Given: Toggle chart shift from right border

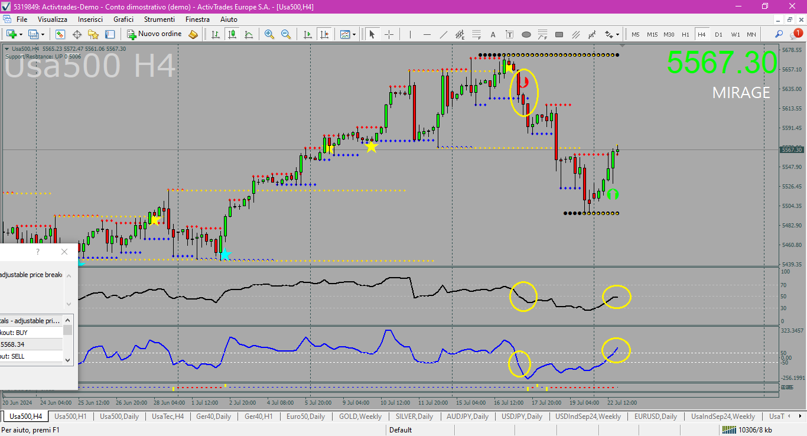Looking at the screenshot, I should pyautogui.click(x=324, y=34).
